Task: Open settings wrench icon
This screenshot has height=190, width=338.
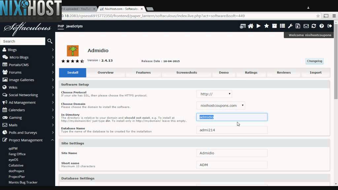Action: pos(290,26)
